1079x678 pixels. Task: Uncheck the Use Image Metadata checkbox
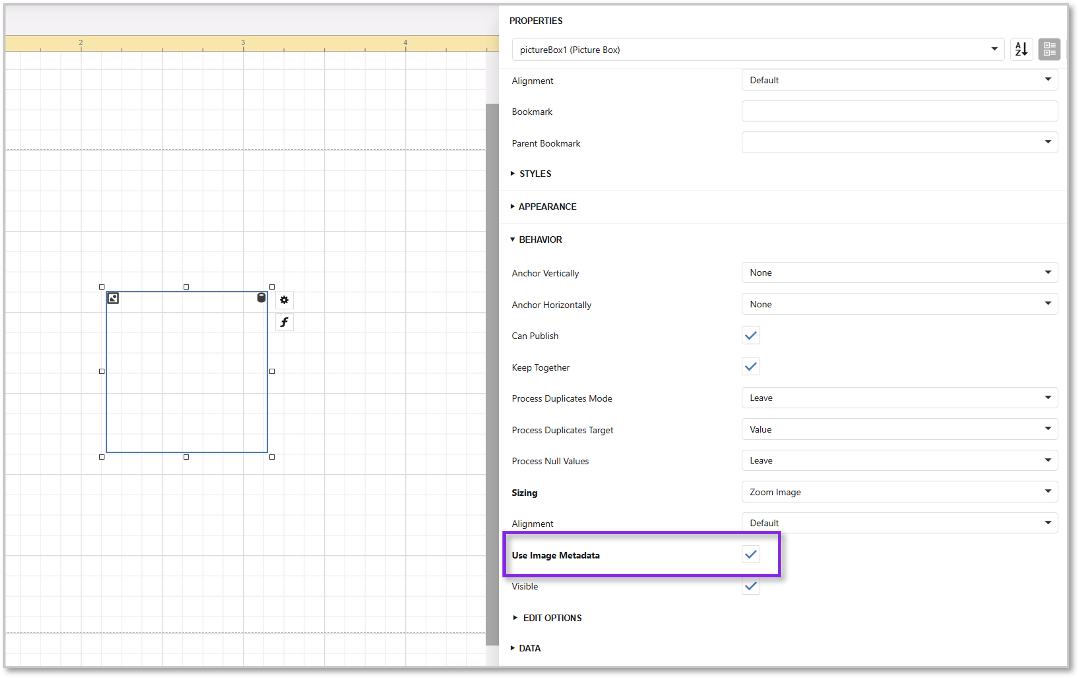click(751, 554)
